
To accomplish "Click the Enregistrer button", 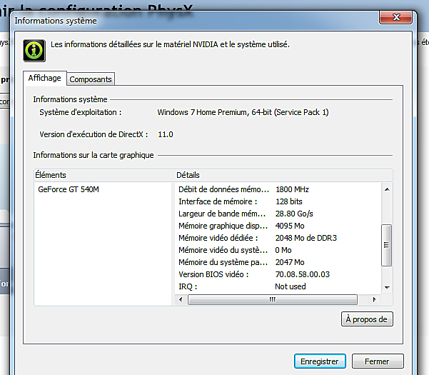I will click(320, 361).
